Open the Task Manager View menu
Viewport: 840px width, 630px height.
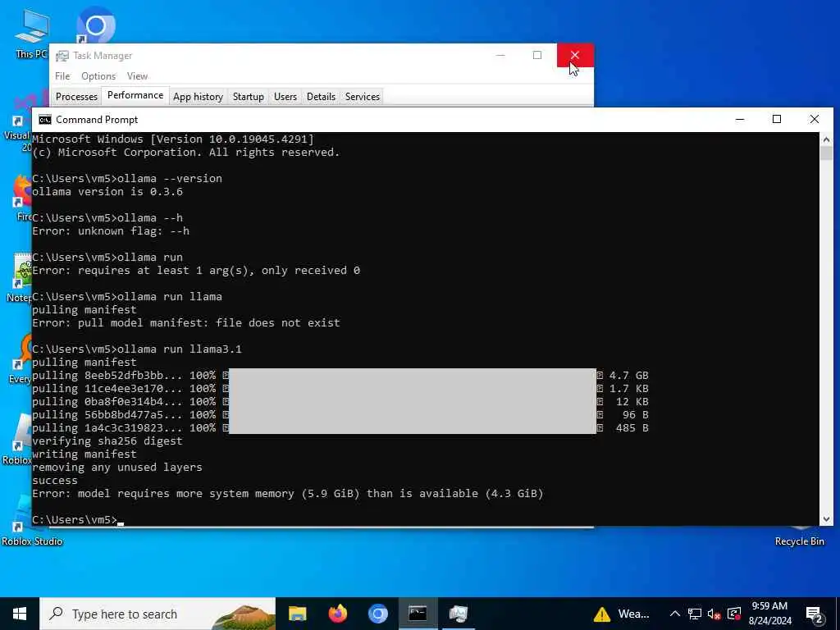(x=137, y=76)
